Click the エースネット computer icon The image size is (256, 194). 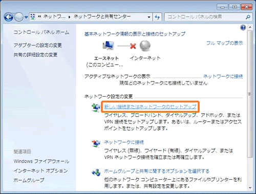[x=109, y=46]
